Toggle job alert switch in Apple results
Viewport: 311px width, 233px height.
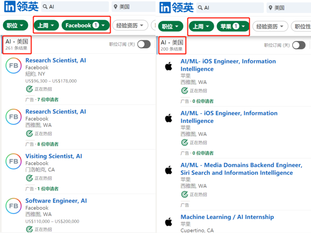[299, 45]
